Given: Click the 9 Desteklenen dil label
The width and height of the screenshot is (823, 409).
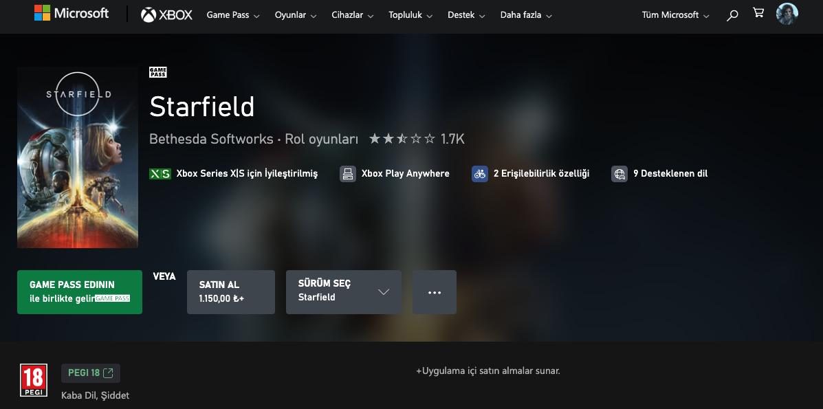Looking at the screenshot, I should 670,173.
